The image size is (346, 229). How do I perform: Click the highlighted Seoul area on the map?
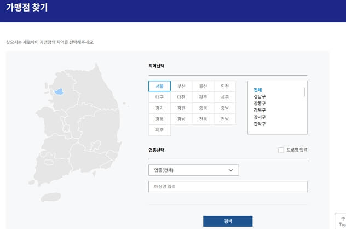pos(59,91)
